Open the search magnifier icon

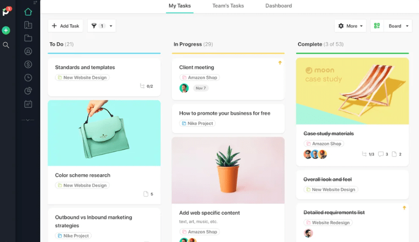[6, 45]
